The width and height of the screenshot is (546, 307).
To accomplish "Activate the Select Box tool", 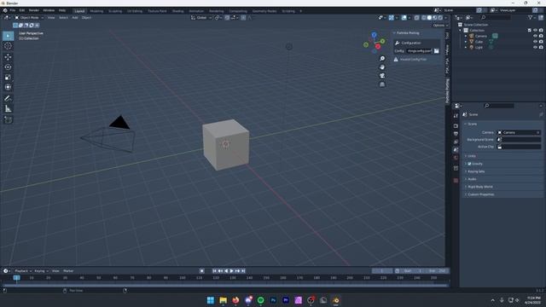I will click(8, 36).
